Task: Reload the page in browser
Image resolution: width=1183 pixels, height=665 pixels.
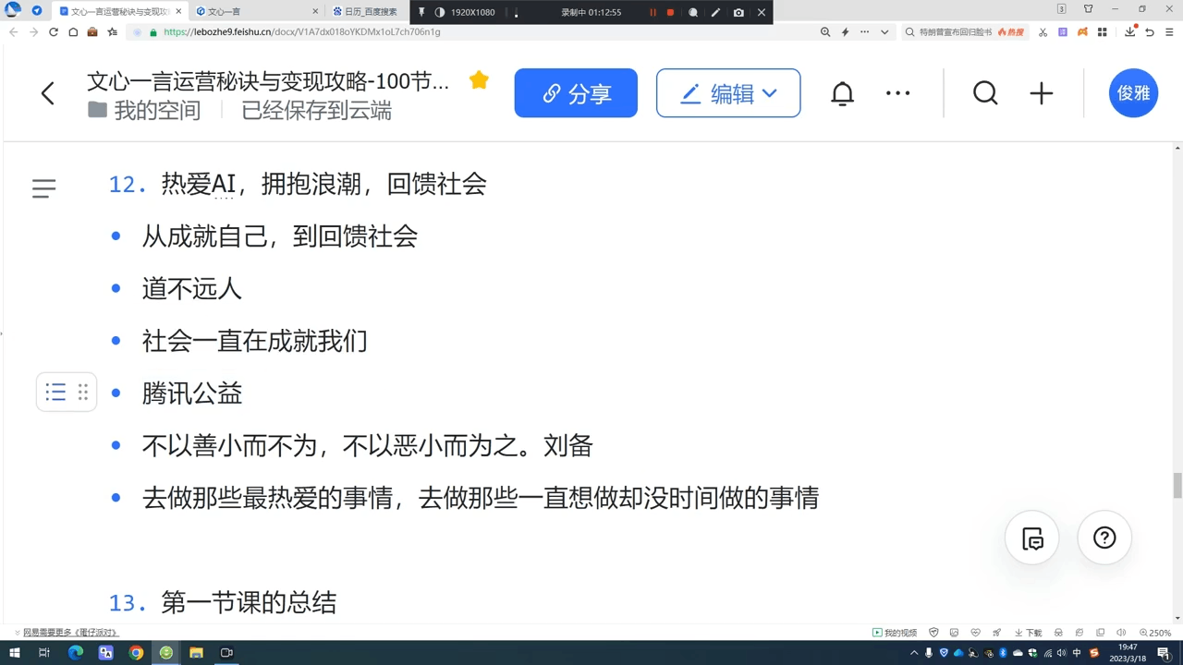Action: pyautogui.click(x=54, y=31)
